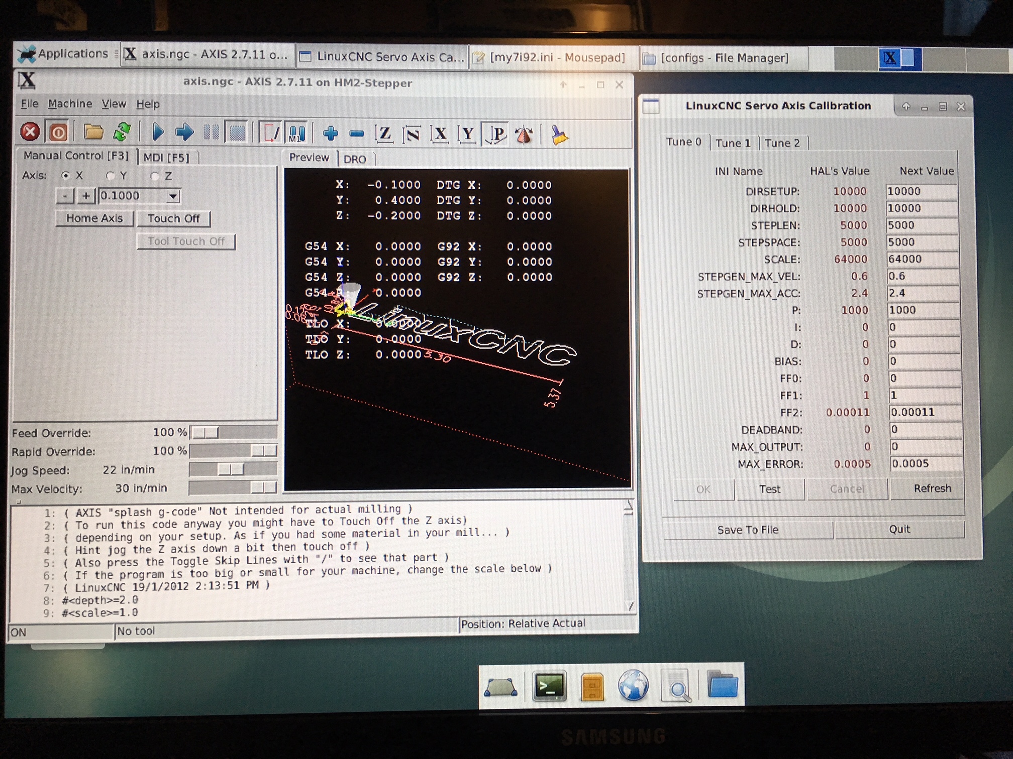
Task: Switch to Tune 2 tab
Action: (x=782, y=143)
